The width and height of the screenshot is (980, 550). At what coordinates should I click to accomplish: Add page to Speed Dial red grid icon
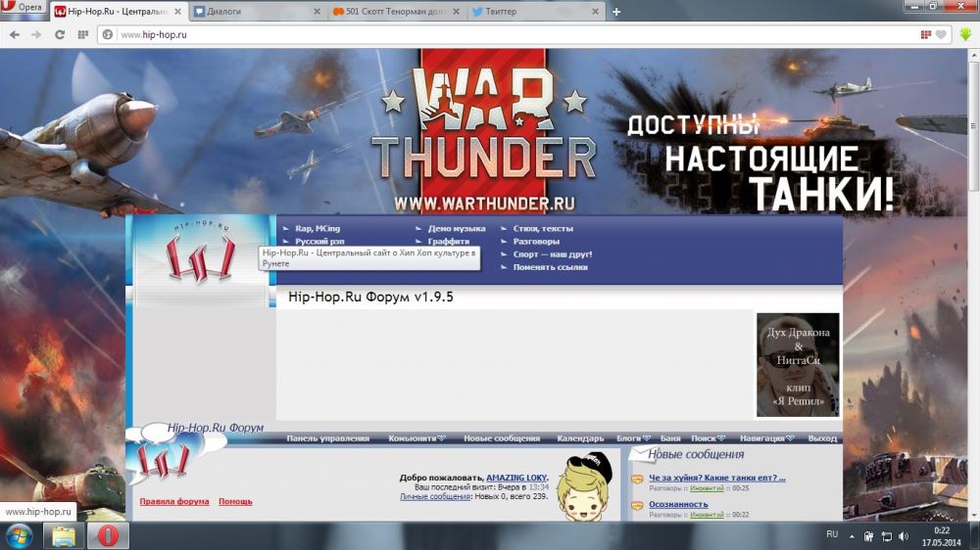point(926,35)
